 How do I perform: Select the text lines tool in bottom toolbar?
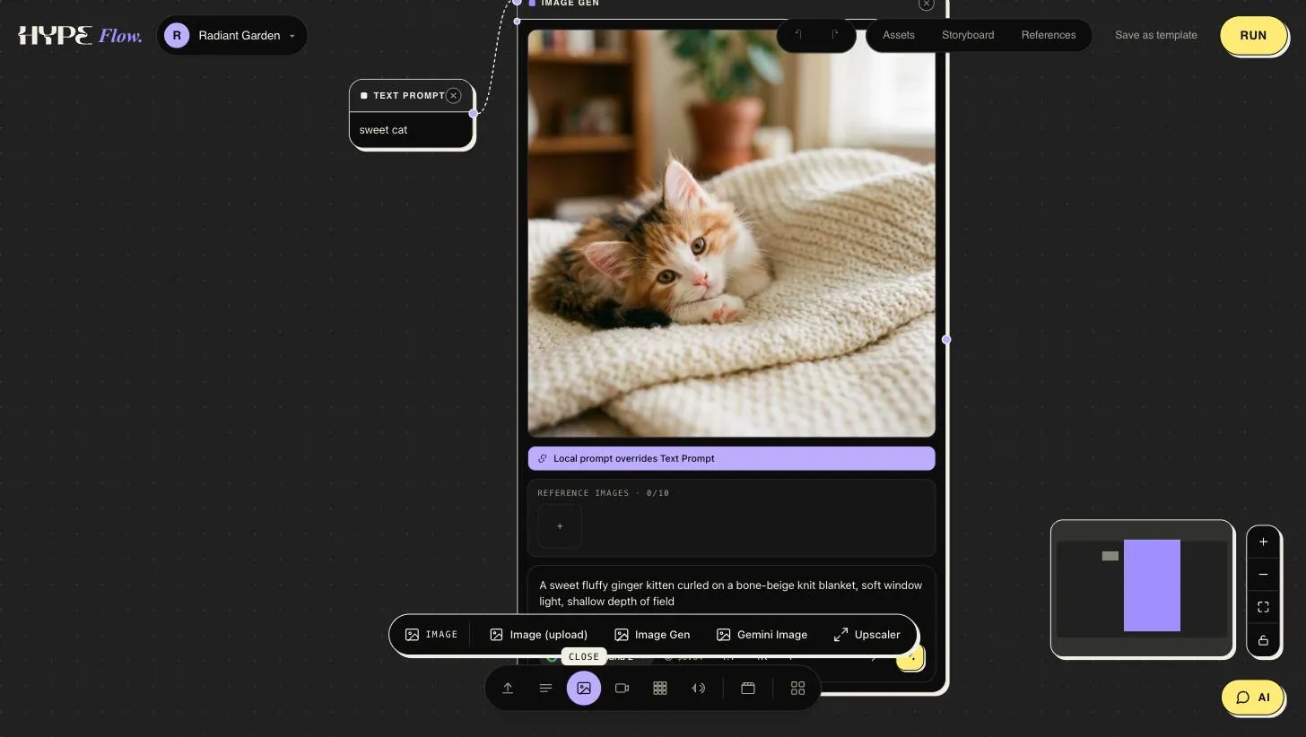(x=545, y=689)
